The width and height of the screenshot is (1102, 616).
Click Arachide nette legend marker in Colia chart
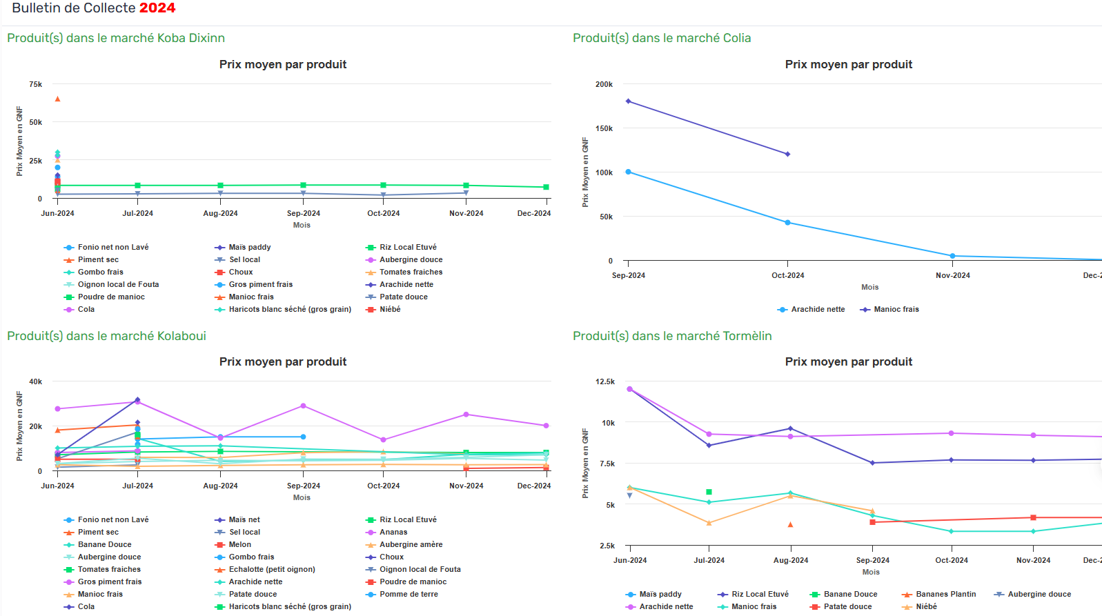click(783, 310)
